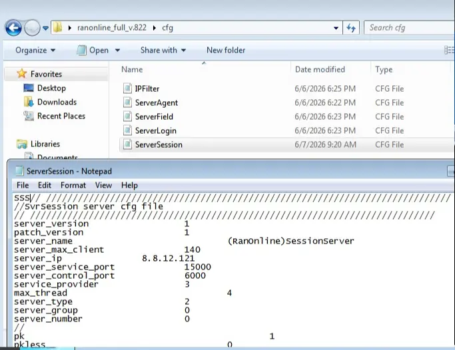This screenshot has height=350, width=455.
Task: Change view using the view icon
Action: [448, 50]
